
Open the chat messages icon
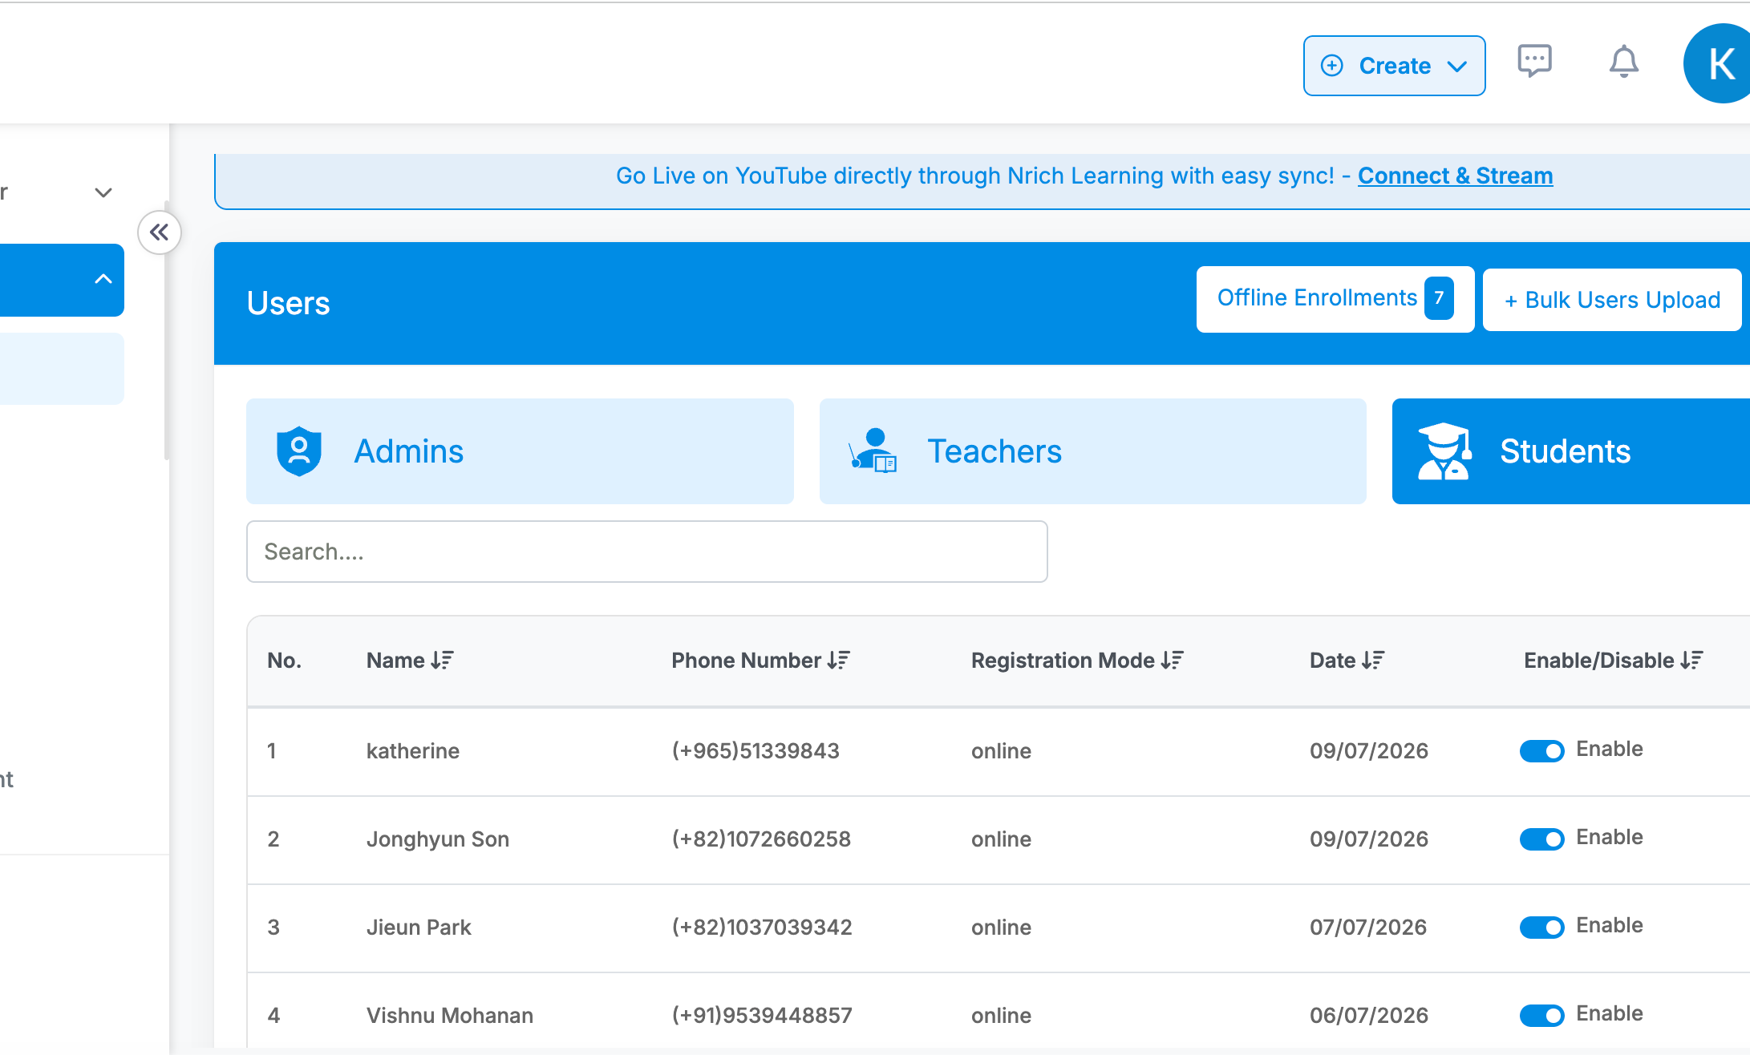(x=1534, y=61)
